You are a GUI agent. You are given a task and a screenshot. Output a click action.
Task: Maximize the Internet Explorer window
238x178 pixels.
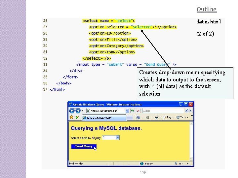(x=186, y=104)
